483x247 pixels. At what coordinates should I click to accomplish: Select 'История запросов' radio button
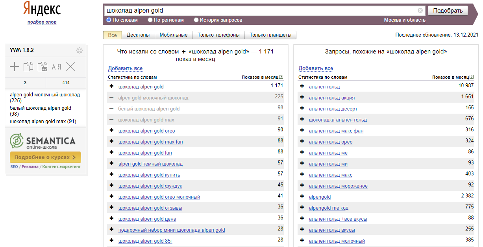click(196, 20)
